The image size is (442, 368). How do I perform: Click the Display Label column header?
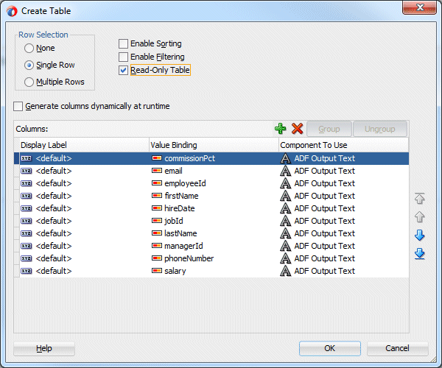coord(84,145)
